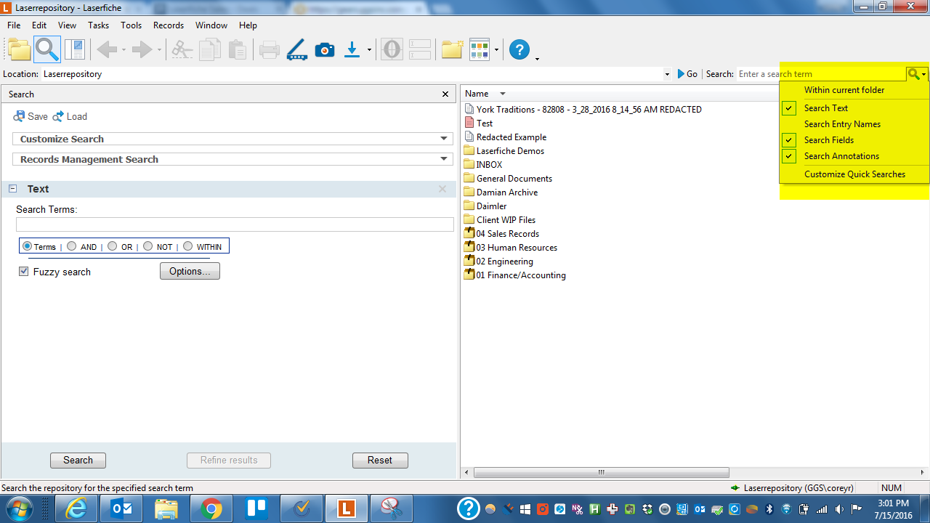Viewport: 930px width, 523px height.
Task: Select the NOT radio button
Action: pyautogui.click(x=147, y=246)
